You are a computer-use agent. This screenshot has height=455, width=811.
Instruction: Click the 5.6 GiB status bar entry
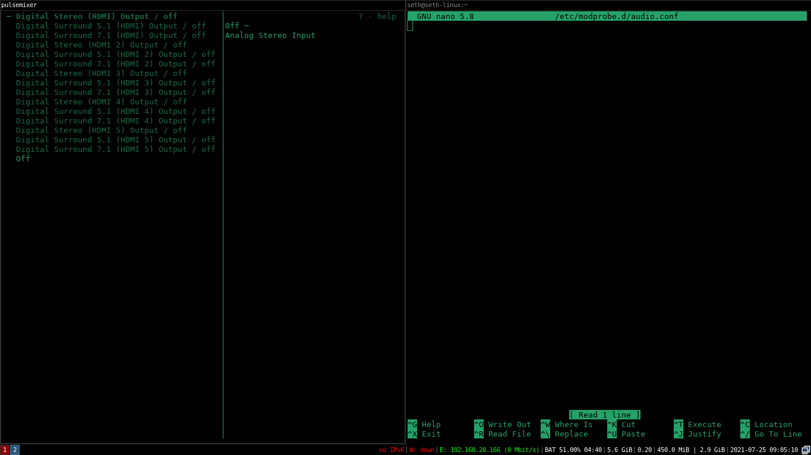(620, 450)
